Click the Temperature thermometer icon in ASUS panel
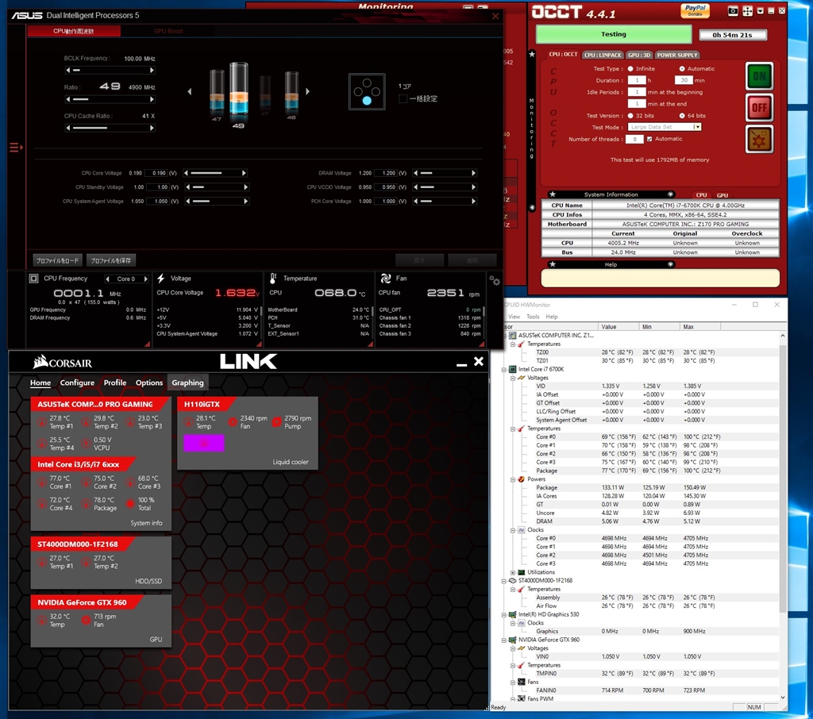The image size is (813, 719). click(273, 279)
